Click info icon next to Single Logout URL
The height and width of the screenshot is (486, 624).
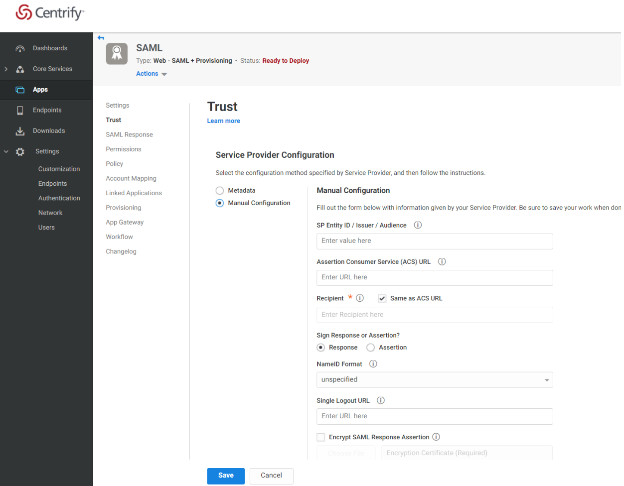click(381, 400)
